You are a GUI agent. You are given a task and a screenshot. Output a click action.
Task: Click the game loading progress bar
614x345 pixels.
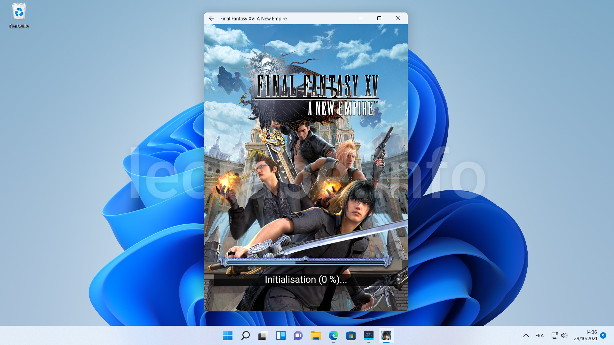click(x=306, y=262)
